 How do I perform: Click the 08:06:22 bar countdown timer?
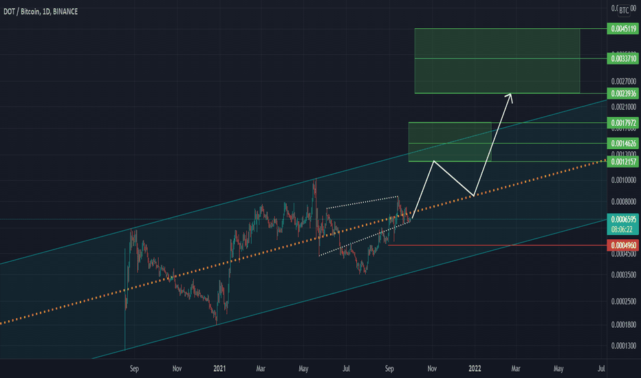(x=623, y=230)
